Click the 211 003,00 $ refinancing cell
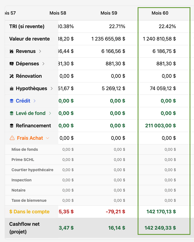The image size is (194, 242). (x=161, y=126)
